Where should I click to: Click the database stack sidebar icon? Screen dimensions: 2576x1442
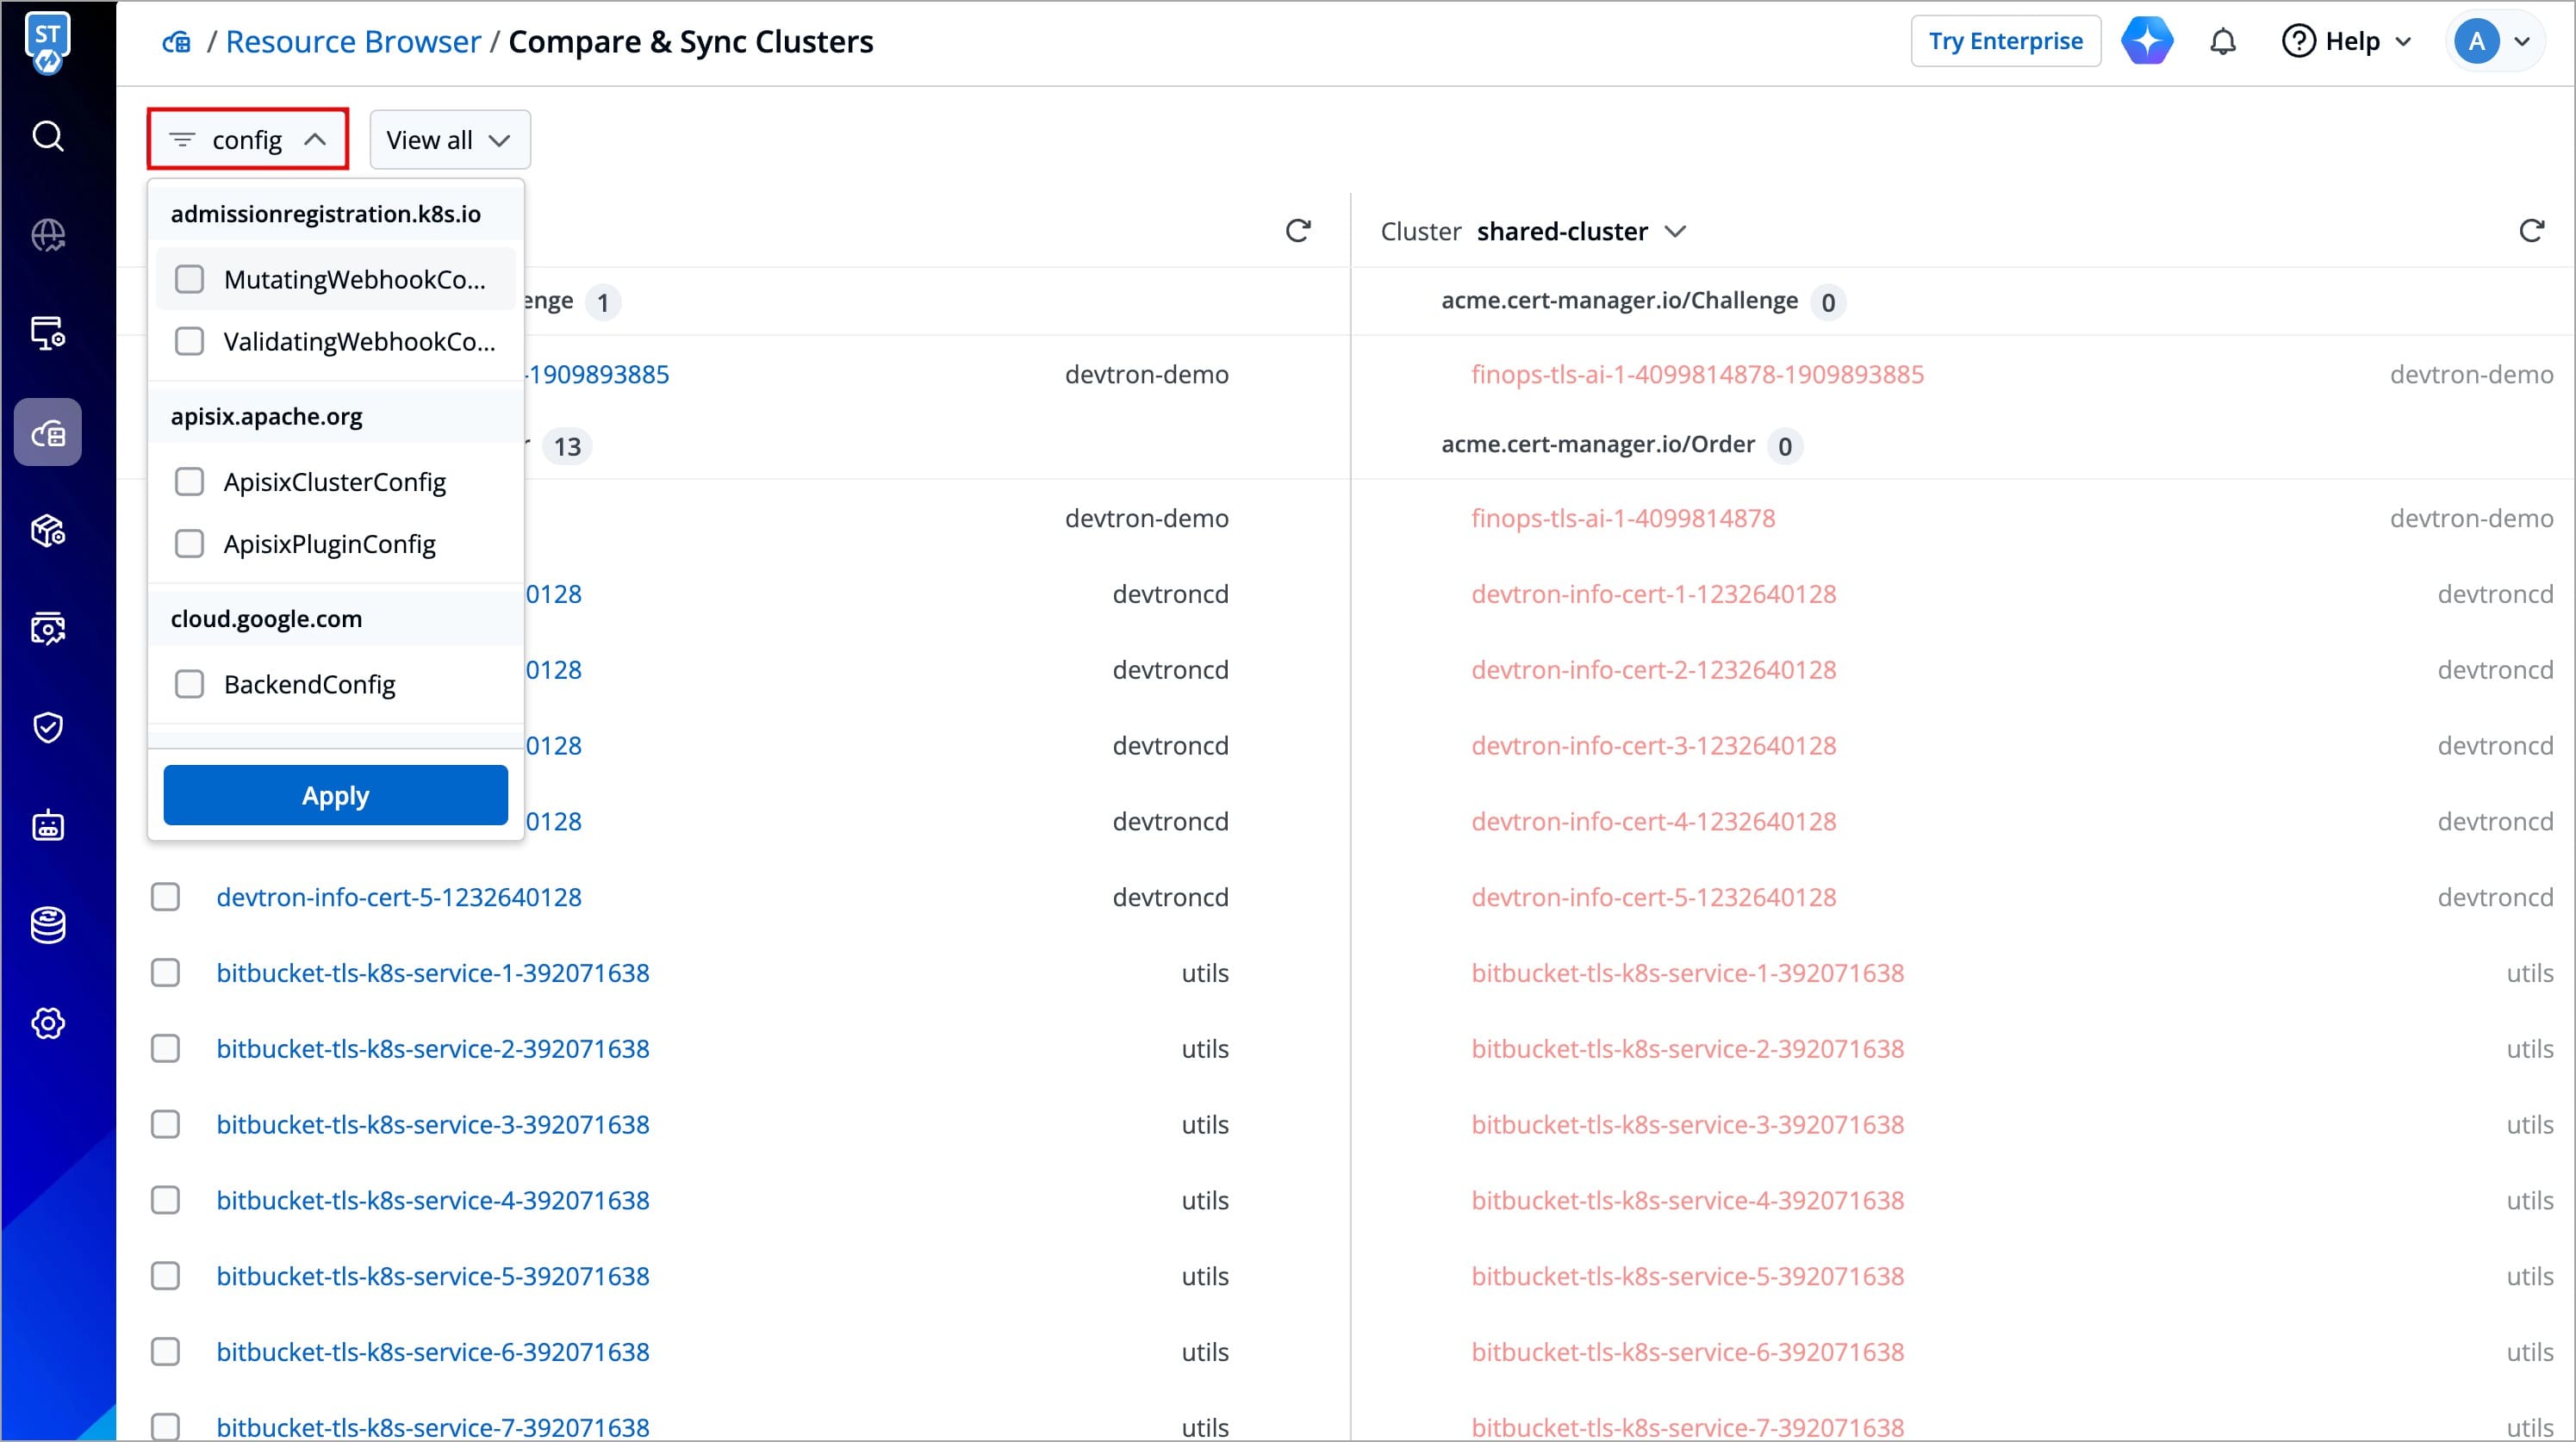48,925
